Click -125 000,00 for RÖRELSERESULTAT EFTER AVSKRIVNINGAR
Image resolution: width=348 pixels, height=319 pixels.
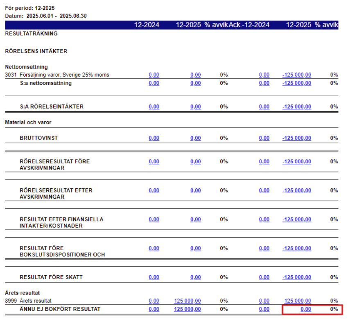tap(296, 190)
